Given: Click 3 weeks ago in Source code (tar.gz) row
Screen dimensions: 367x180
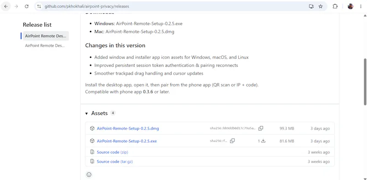Looking at the screenshot, I should (318, 162).
